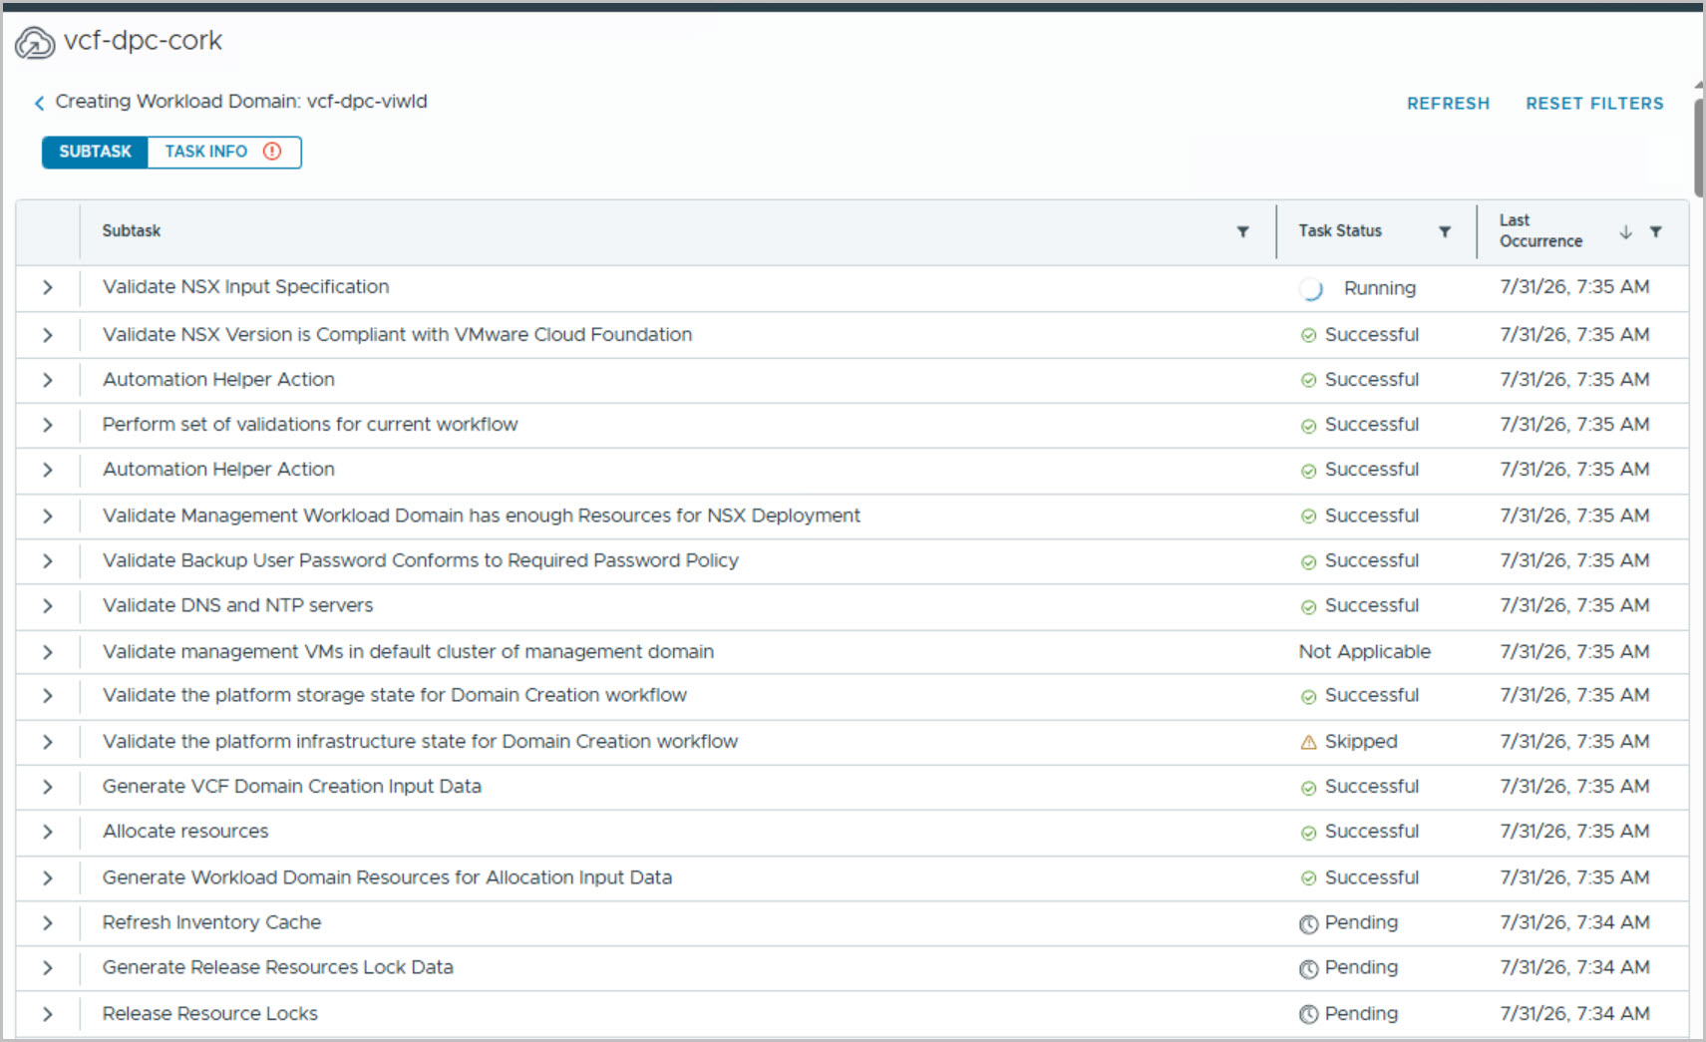The height and width of the screenshot is (1042, 1706).
Task: Expand the Allocate resources row
Action: coord(48,832)
